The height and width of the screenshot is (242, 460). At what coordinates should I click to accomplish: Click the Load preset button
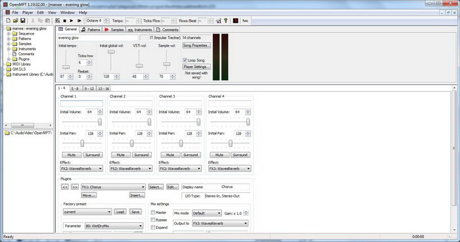(x=120, y=212)
